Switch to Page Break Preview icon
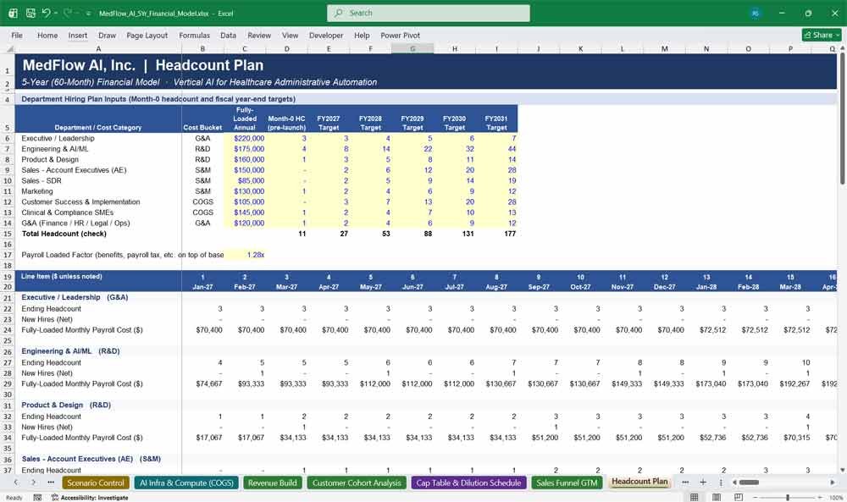This screenshot has width=847, height=502. 738,497
